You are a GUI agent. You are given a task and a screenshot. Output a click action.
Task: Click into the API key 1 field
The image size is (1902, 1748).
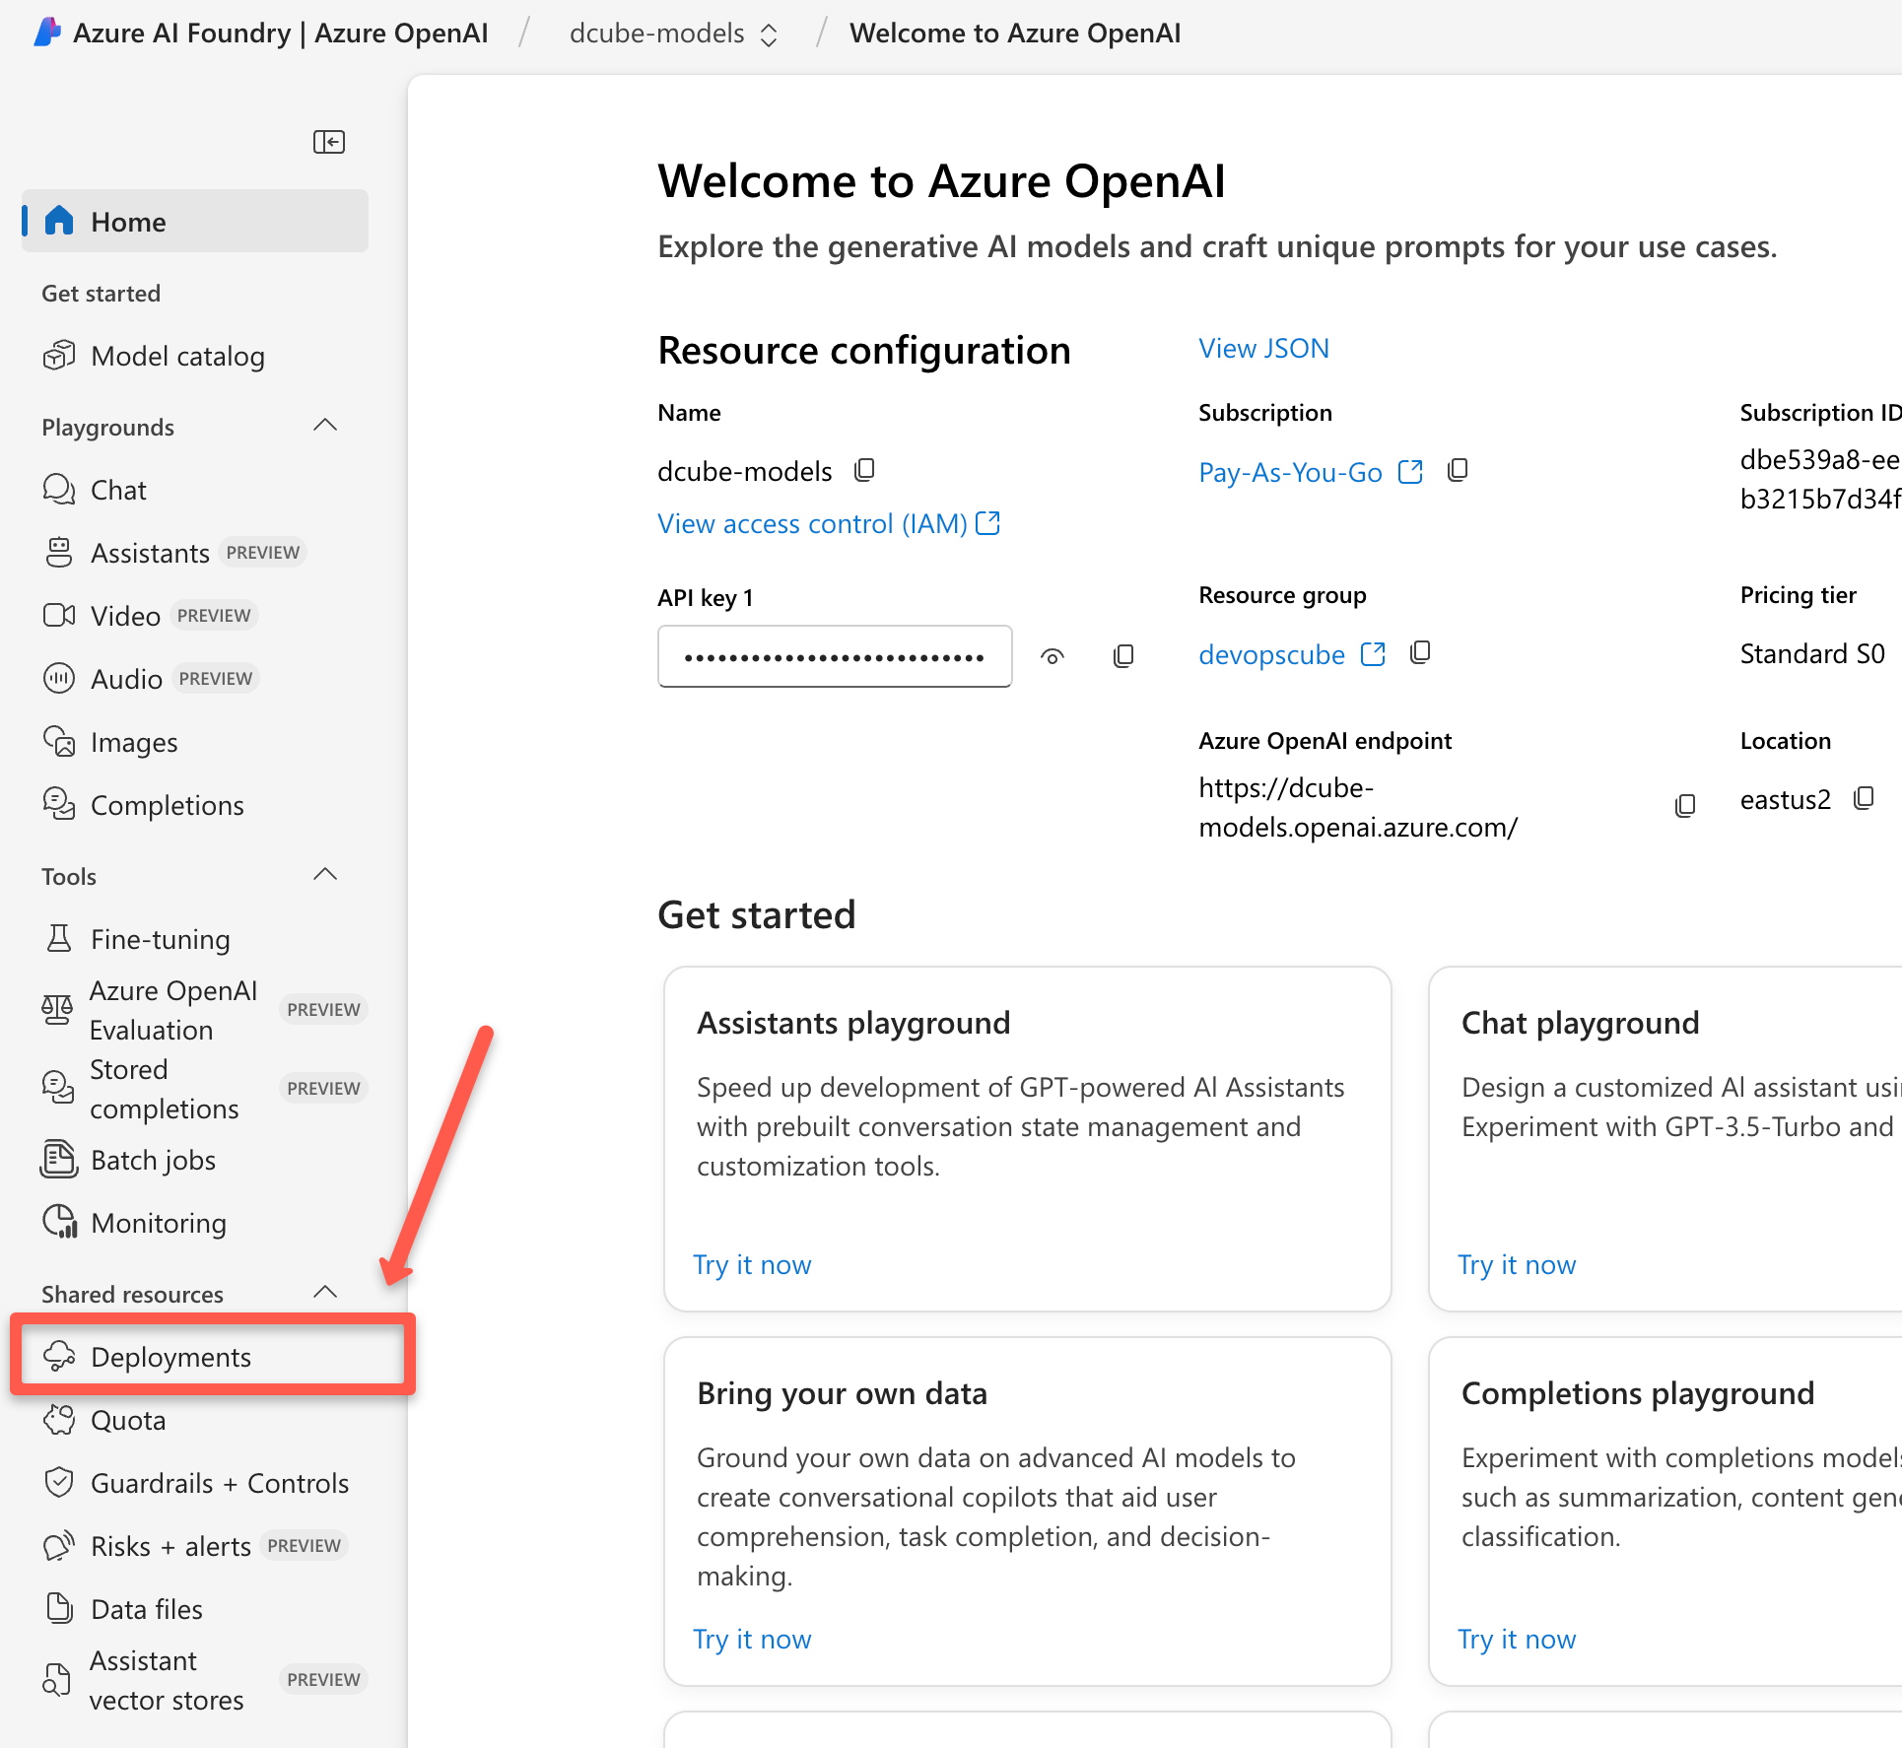tap(834, 656)
